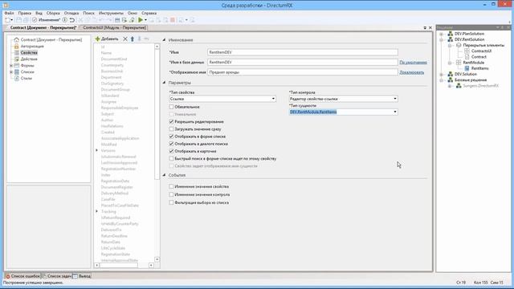Click the Undo arrow icon in toolbar
The image size is (514, 289).
point(72,20)
